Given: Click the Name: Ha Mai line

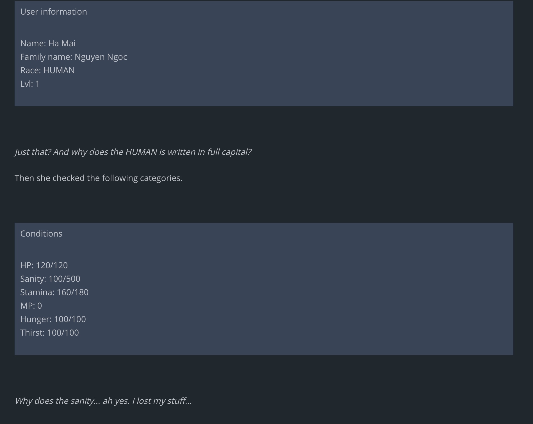Looking at the screenshot, I should tap(48, 43).
